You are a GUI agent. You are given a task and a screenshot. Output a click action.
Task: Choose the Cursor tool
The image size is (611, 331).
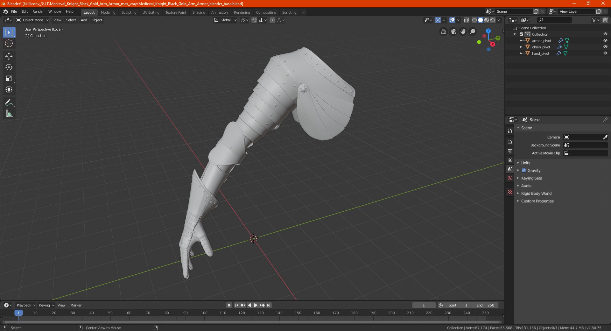coord(9,44)
